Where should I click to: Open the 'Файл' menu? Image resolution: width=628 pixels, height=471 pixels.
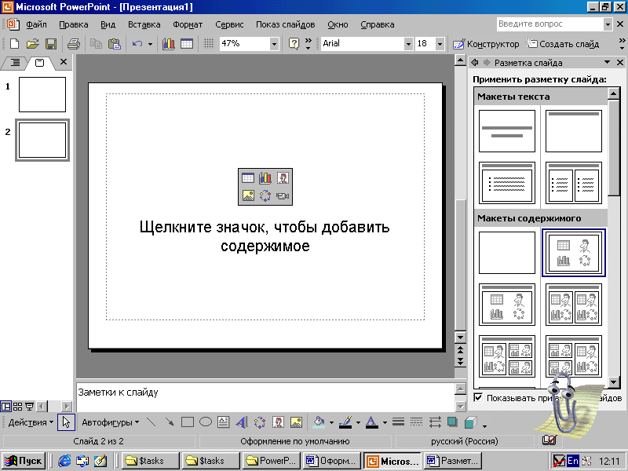coord(36,24)
